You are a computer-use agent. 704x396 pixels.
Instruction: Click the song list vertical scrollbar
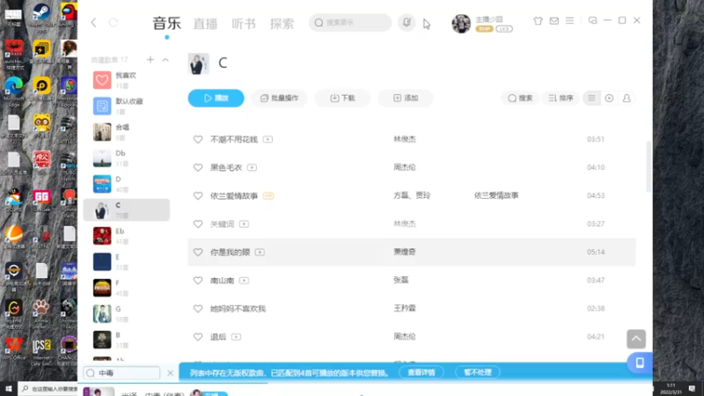pyautogui.click(x=649, y=166)
